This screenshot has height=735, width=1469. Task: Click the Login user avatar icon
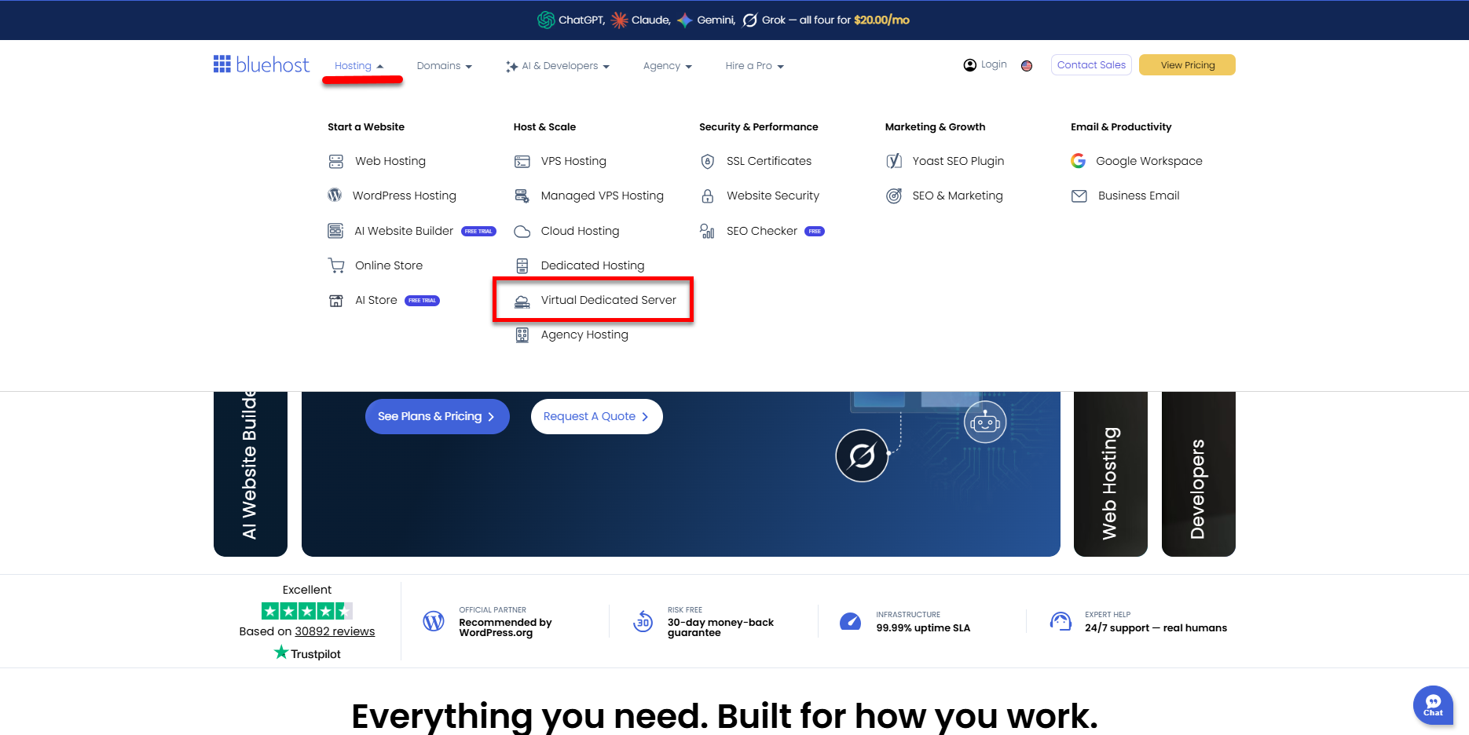point(970,65)
